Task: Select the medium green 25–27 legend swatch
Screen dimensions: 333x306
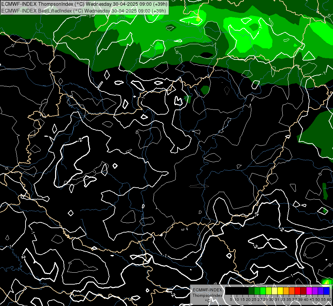Action: 257,291
